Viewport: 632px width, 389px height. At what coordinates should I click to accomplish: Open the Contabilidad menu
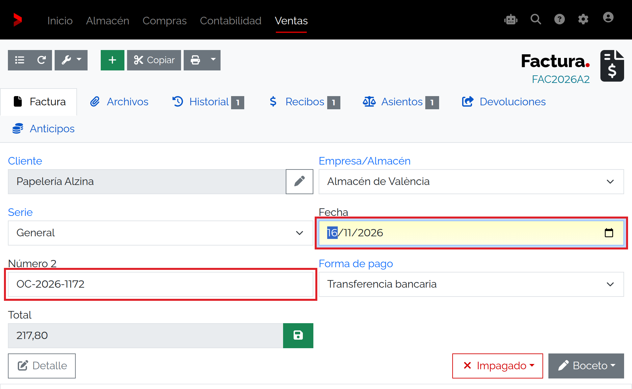tap(231, 21)
